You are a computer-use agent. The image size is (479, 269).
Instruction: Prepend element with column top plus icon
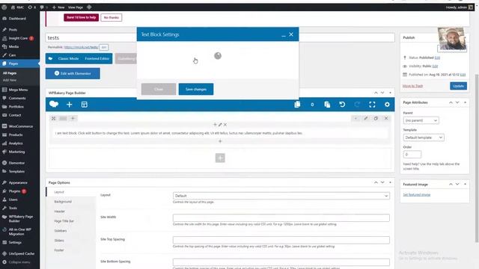(x=215, y=125)
